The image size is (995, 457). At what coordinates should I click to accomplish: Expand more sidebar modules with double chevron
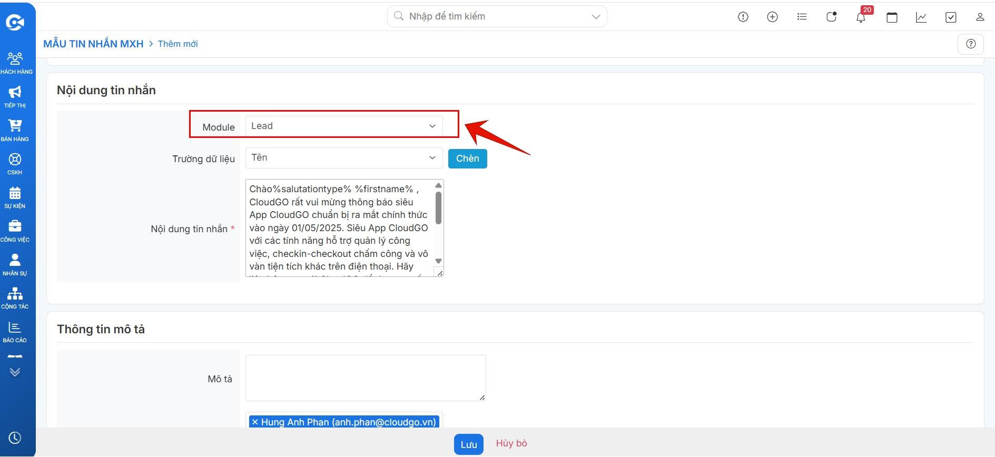click(x=15, y=372)
